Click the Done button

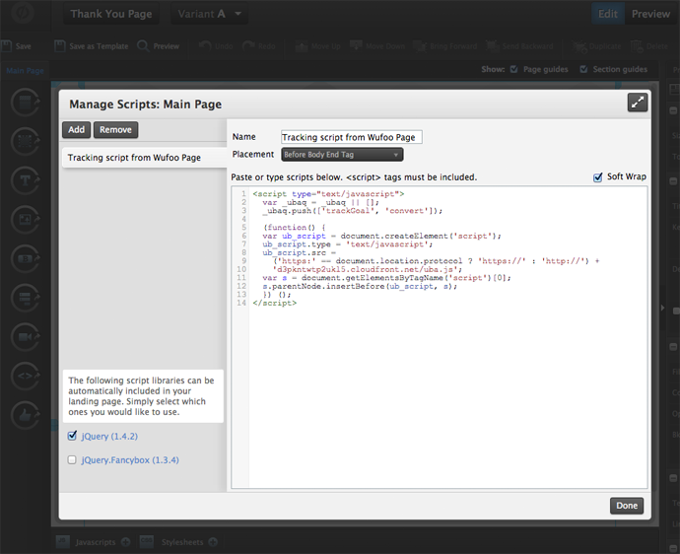[627, 506]
